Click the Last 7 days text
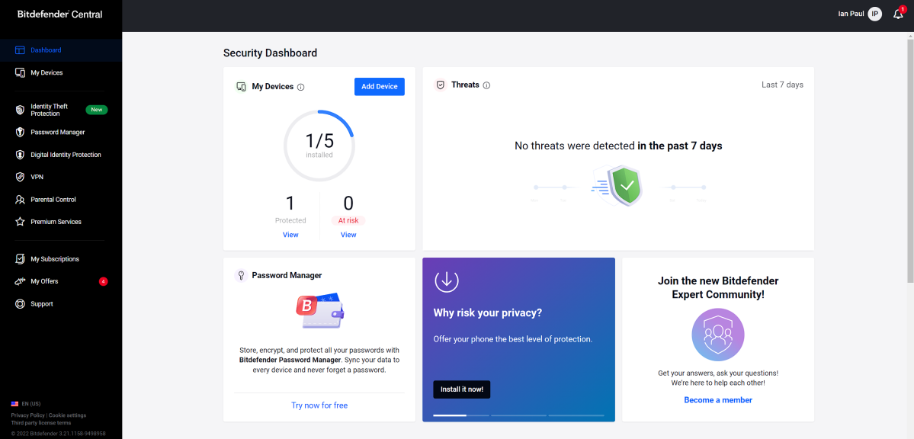The height and width of the screenshot is (439, 914). [782, 85]
